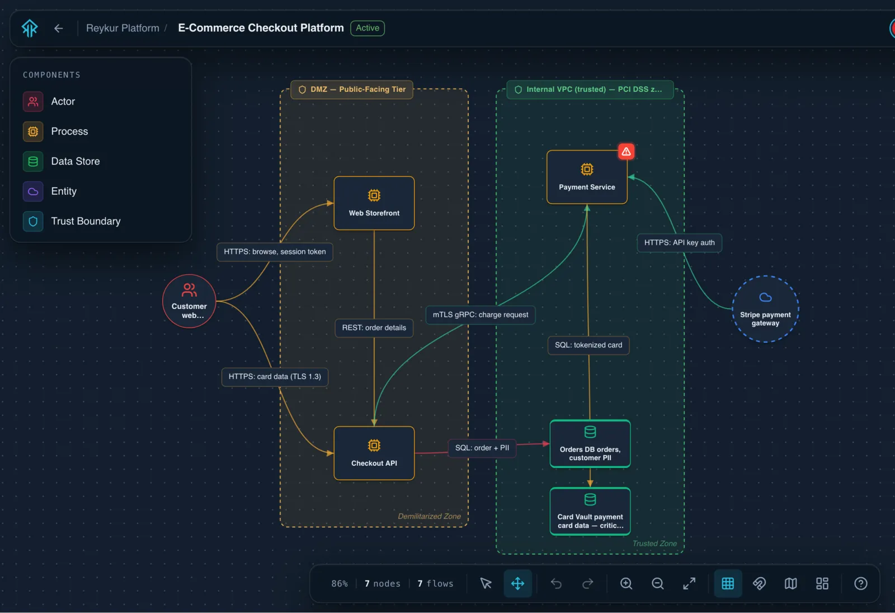
Task: Select the Web Storefront process node
Action: (x=374, y=203)
